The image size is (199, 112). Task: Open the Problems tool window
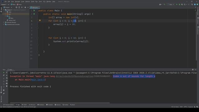(41, 105)
